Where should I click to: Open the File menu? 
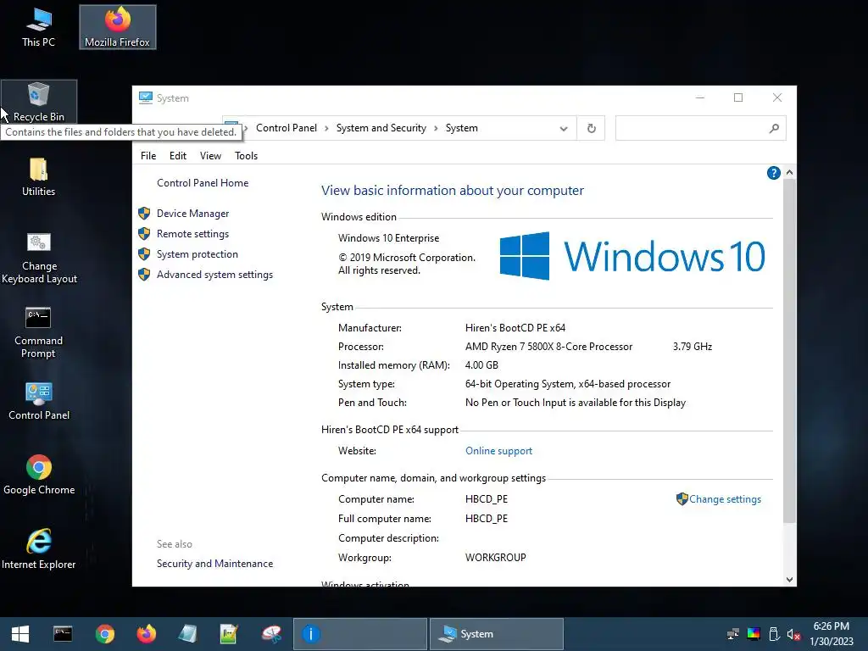tap(148, 156)
